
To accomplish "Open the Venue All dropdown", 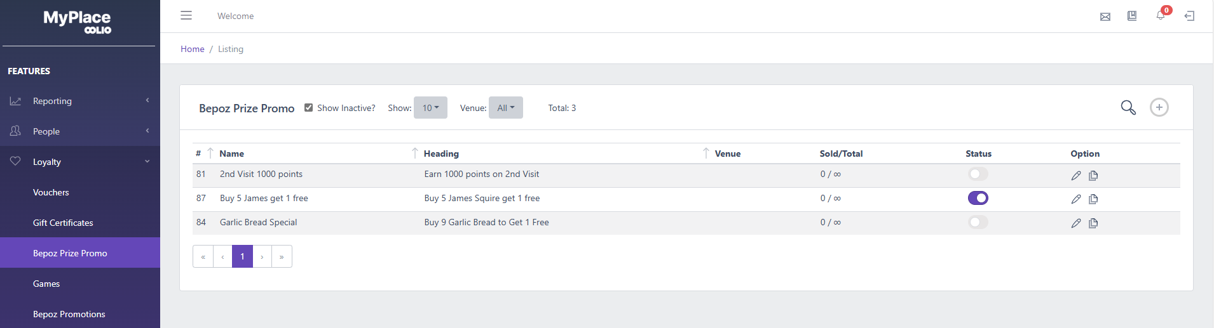I will coord(506,108).
